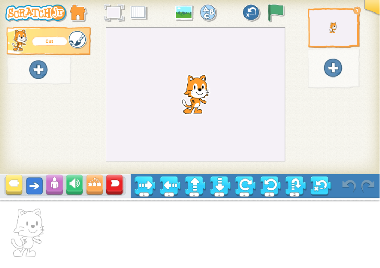Select the cat on the stage
This screenshot has height=268, width=380.
coord(195,95)
